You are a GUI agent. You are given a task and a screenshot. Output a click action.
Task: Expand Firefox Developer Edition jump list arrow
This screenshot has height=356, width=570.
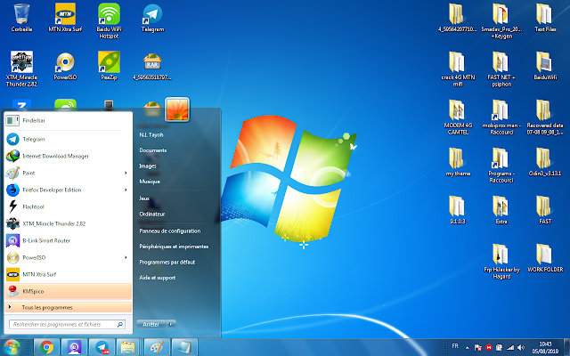click(x=126, y=190)
